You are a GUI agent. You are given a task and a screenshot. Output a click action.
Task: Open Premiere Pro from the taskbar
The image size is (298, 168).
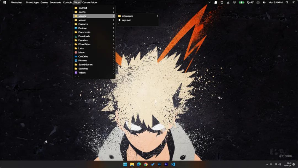(166, 164)
